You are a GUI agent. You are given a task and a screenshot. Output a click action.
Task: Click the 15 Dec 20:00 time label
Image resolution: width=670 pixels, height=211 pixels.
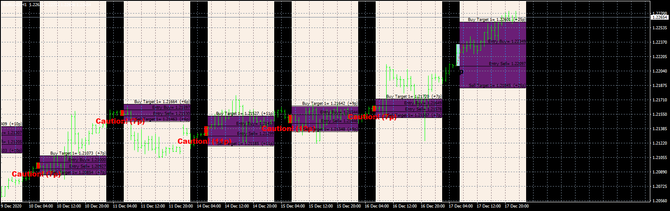click(x=349, y=206)
